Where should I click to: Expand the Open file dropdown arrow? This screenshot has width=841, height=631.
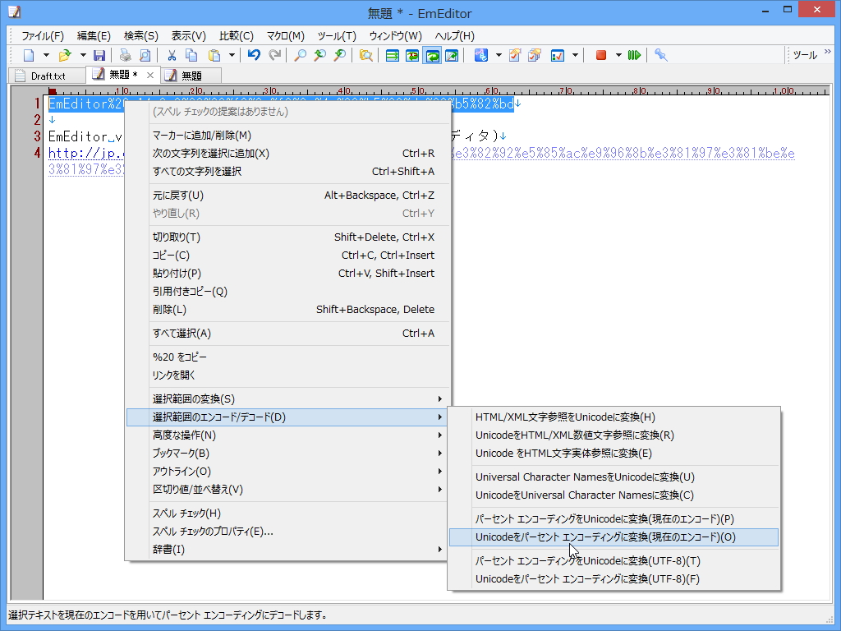(x=83, y=55)
